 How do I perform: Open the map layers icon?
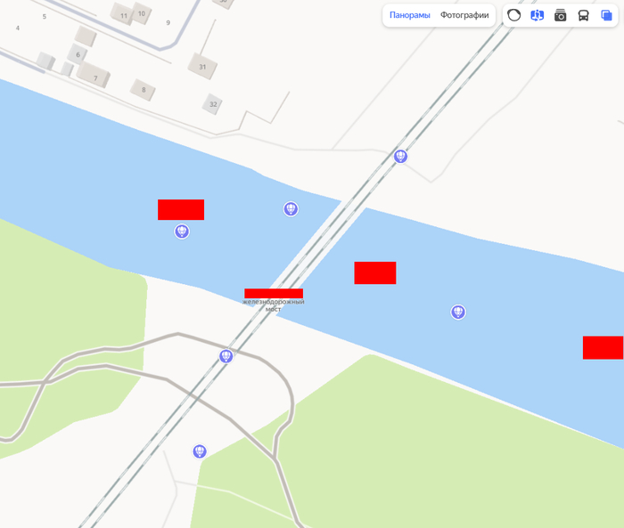coord(606,15)
